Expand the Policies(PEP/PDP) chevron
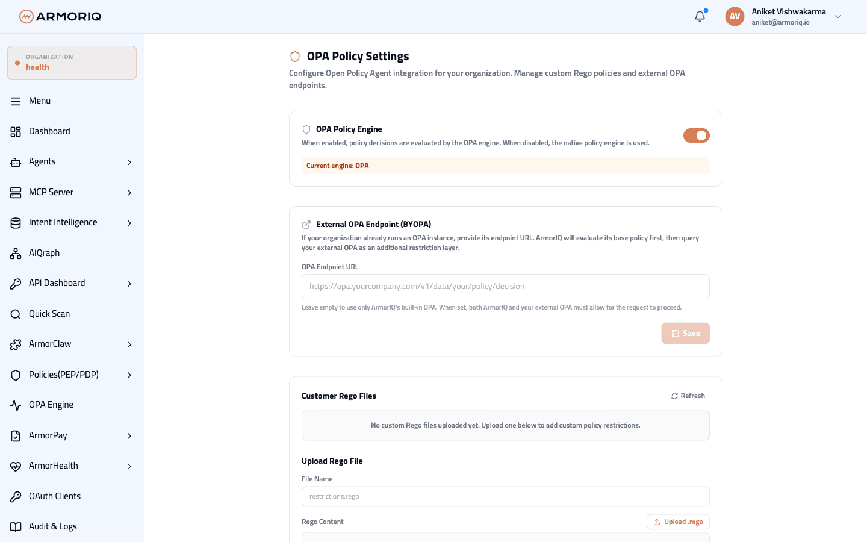 129,375
